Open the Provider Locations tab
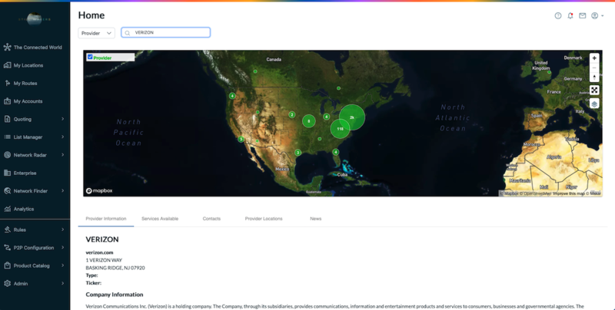This screenshot has height=310, width=615. (x=264, y=219)
